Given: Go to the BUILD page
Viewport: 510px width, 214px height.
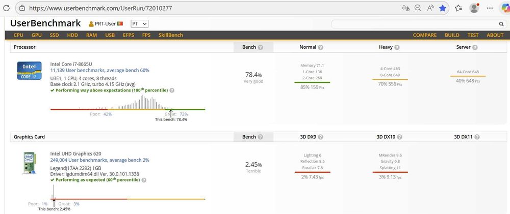Looking at the screenshot, I should coord(452,35).
